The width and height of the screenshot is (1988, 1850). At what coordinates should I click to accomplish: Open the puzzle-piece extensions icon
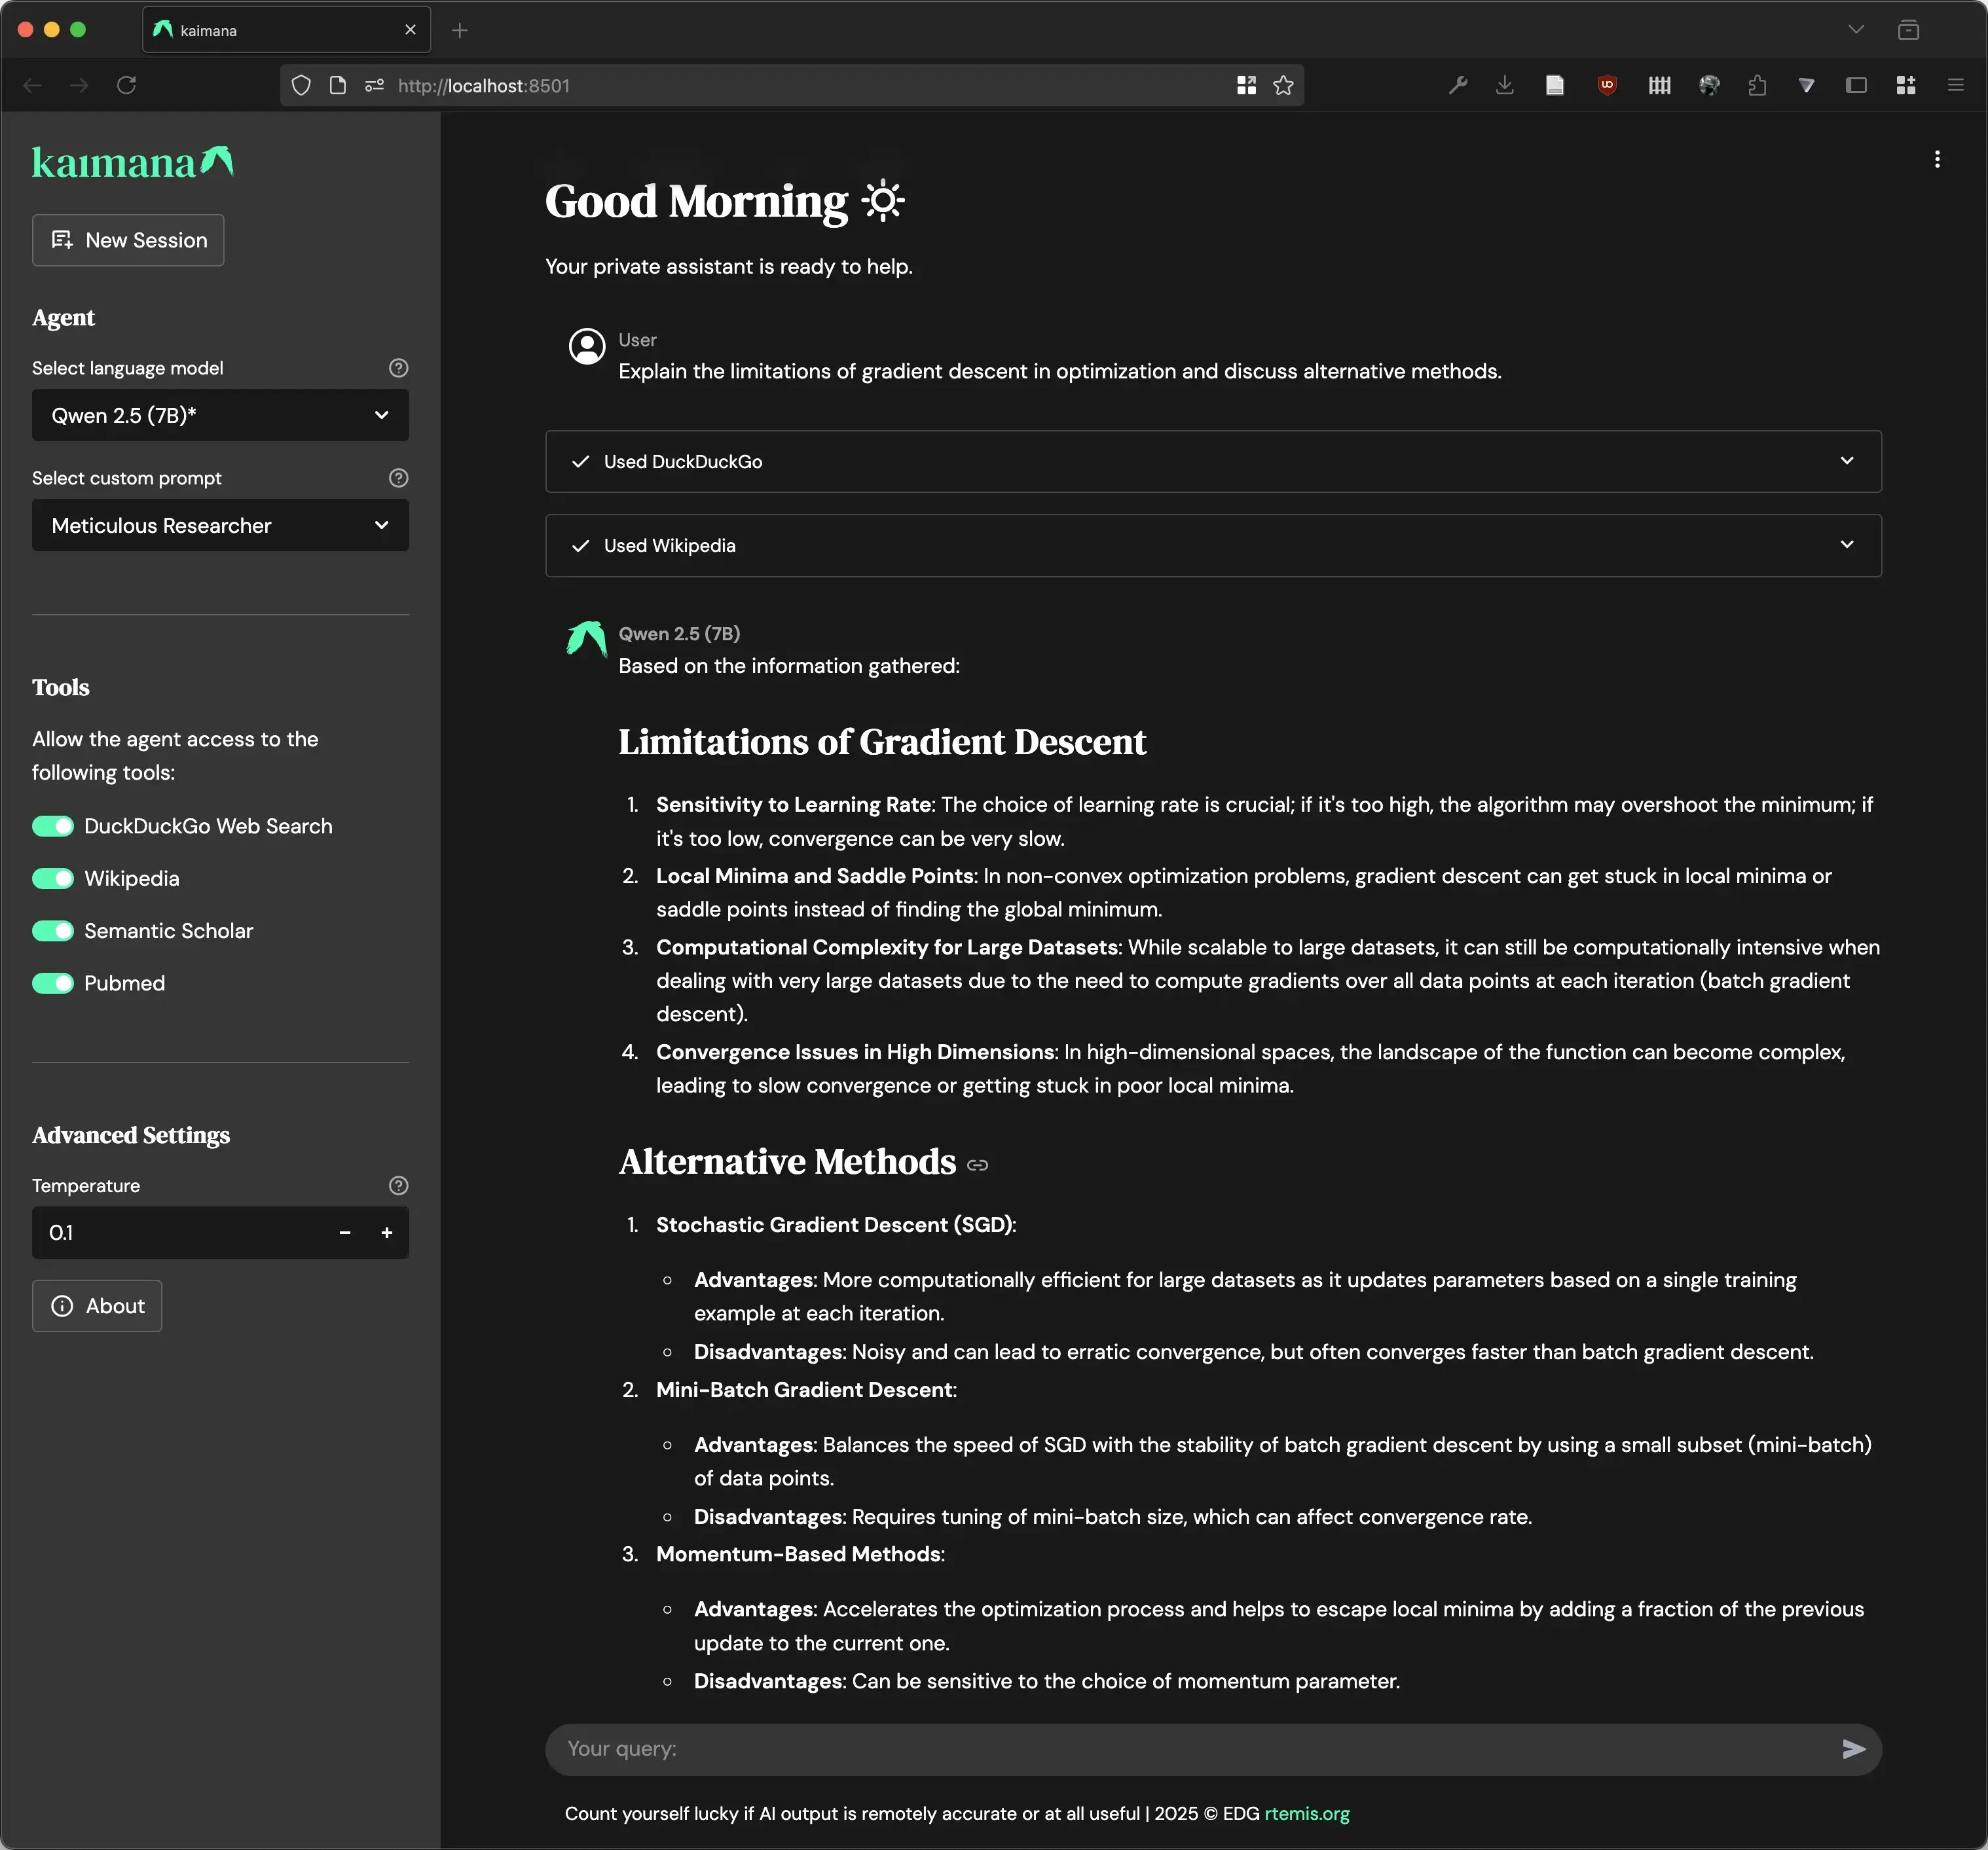pyautogui.click(x=1757, y=86)
